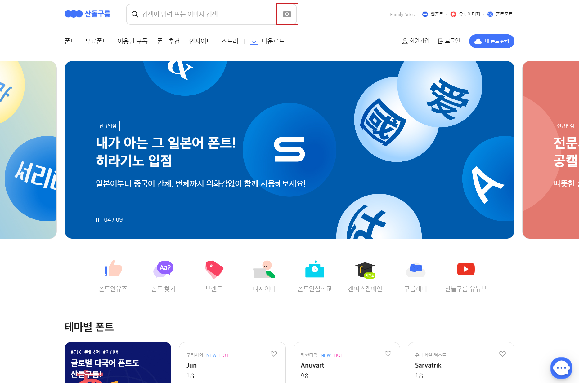This screenshot has height=383, width=579.
Task: Like the Anuyart font card
Action: (x=388, y=354)
